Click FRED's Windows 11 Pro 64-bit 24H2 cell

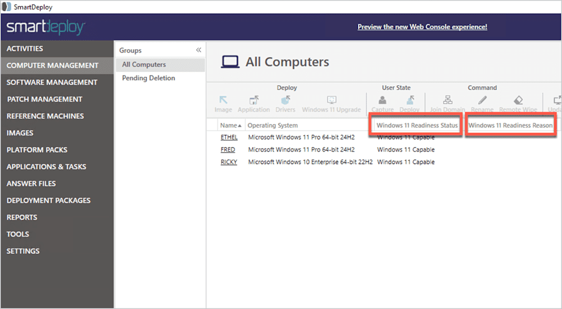[x=301, y=149]
